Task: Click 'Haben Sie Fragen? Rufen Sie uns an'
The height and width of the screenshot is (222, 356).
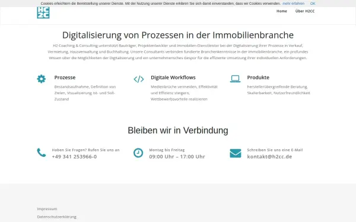Action: 85,150
